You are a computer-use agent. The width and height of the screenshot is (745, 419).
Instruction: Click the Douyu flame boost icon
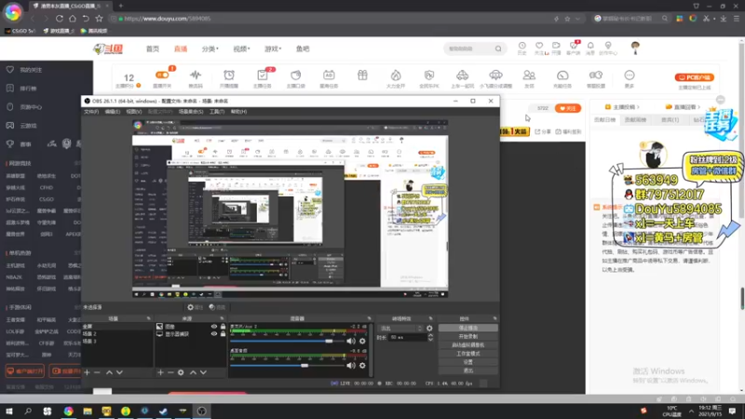(396, 75)
